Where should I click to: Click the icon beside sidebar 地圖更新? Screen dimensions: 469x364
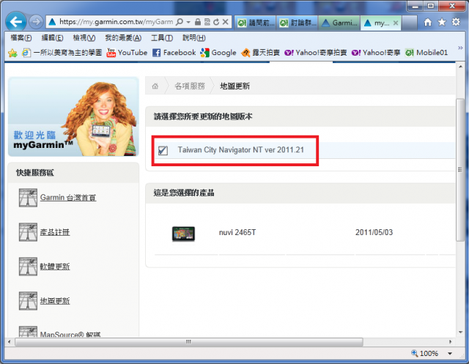pos(28,300)
